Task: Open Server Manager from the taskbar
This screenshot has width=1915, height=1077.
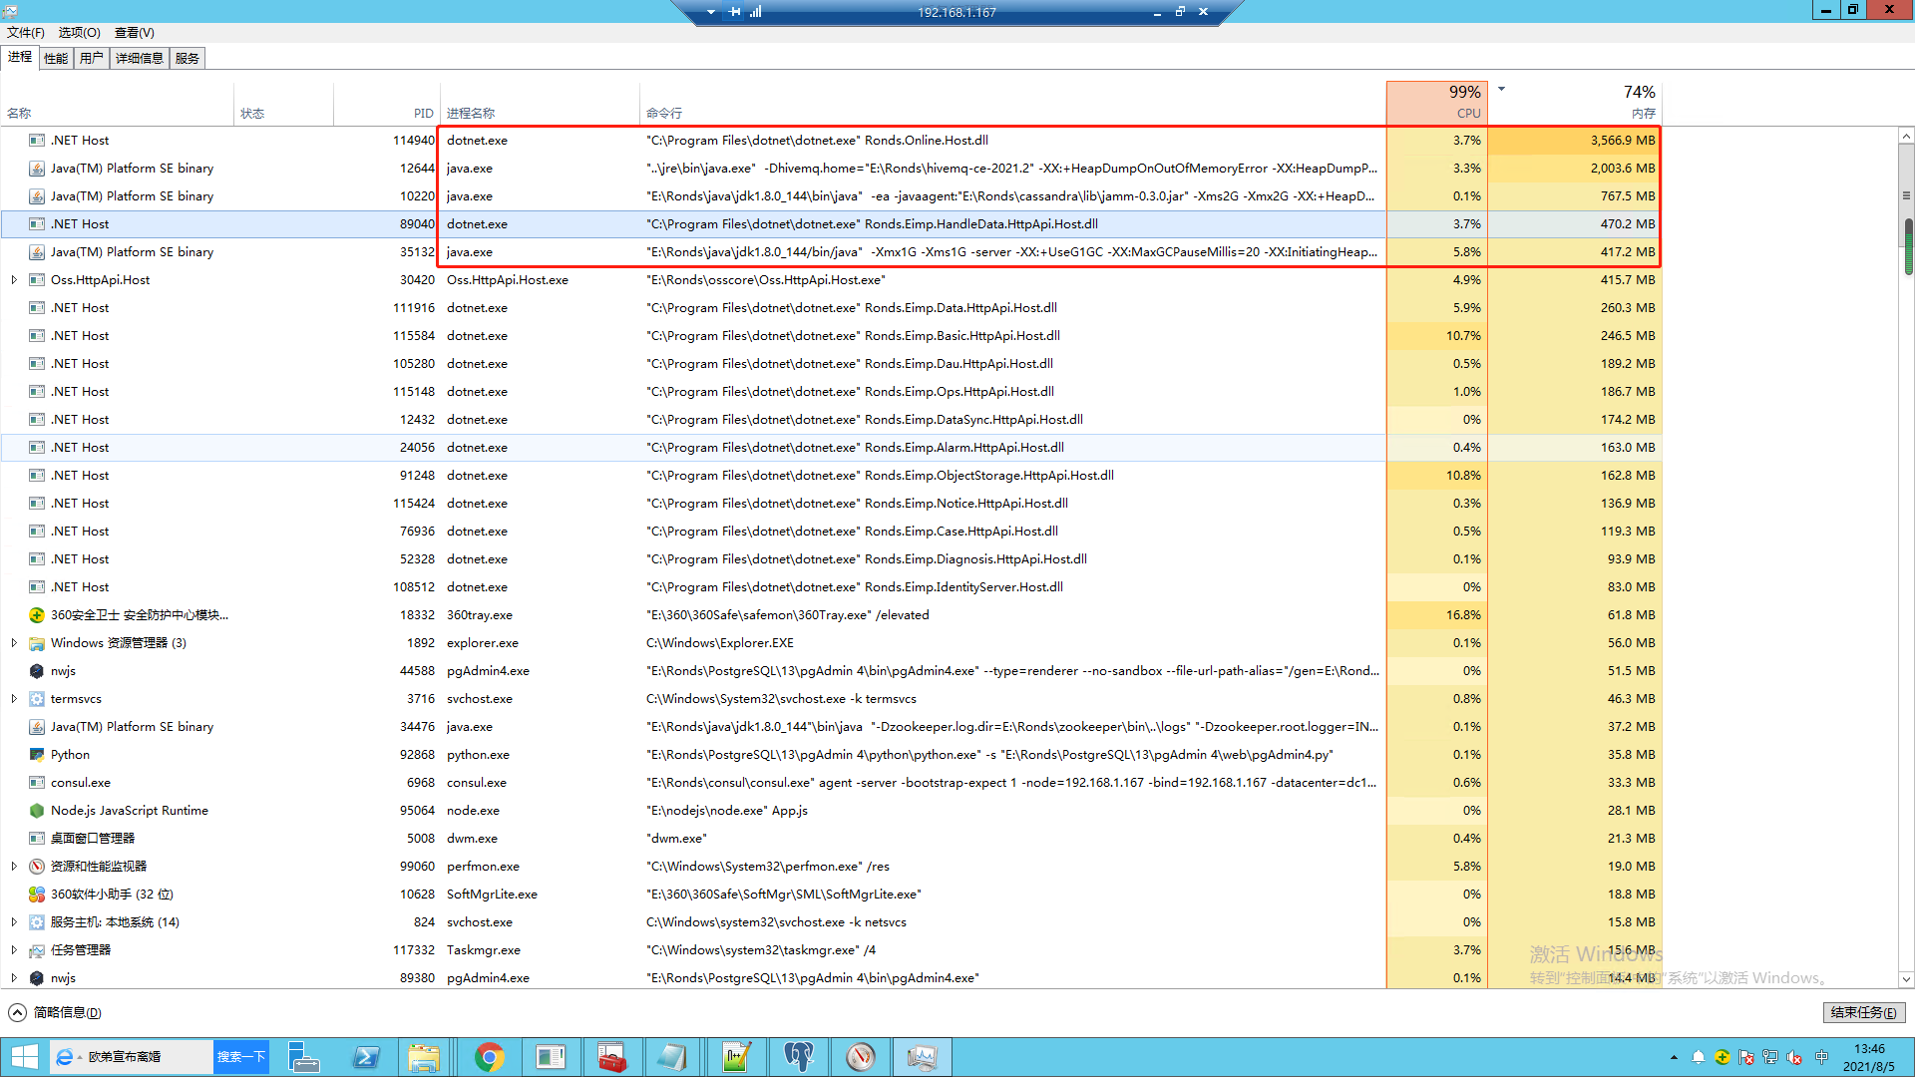Action: pyautogui.click(x=303, y=1057)
